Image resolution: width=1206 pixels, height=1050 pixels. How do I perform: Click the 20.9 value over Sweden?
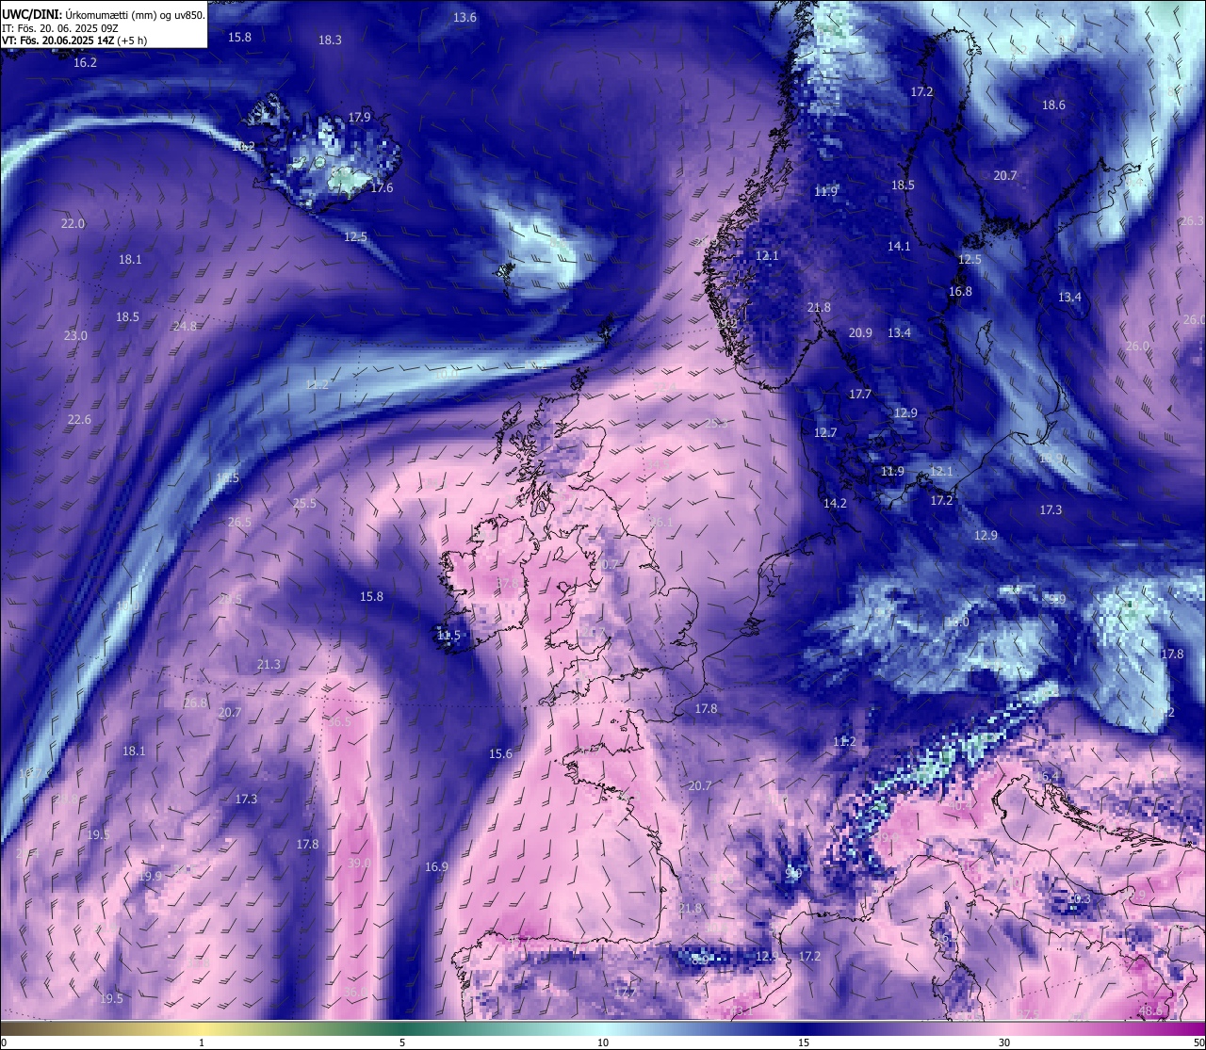click(860, 333)
